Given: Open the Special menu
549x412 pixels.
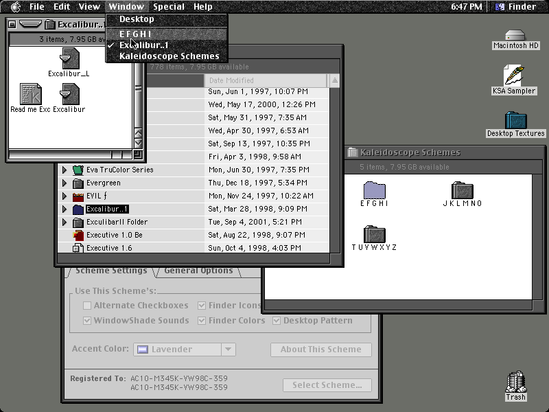Looking at the screenshot, I should [168, 7].
